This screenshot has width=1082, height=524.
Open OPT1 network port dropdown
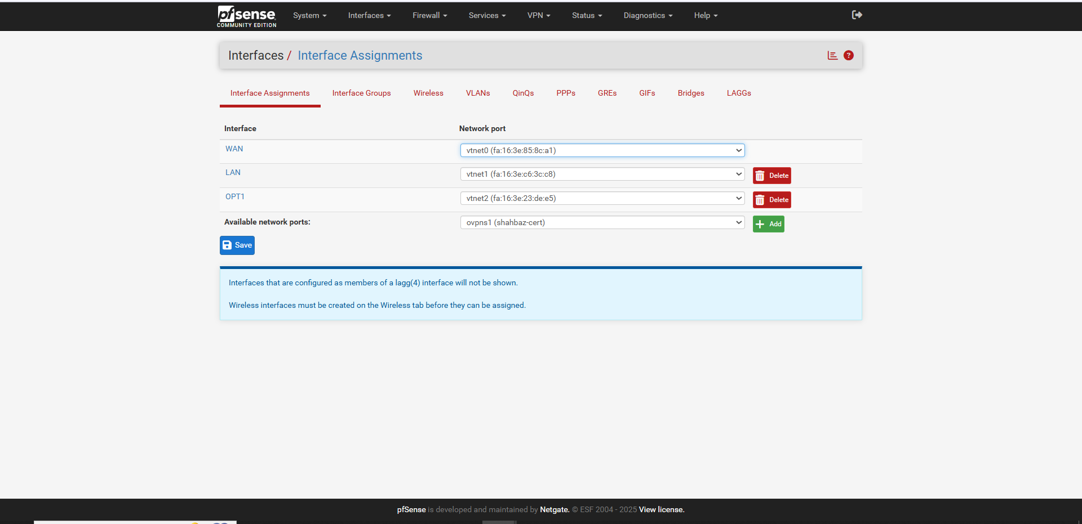(x=602, y=199)
